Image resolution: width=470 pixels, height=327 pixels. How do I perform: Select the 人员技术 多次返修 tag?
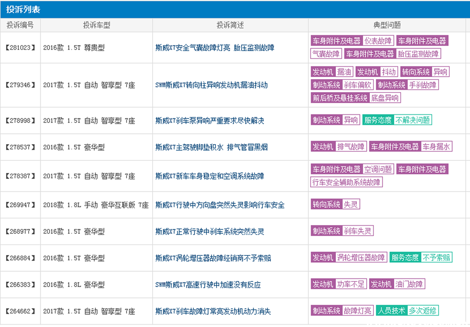coord(407,311)
